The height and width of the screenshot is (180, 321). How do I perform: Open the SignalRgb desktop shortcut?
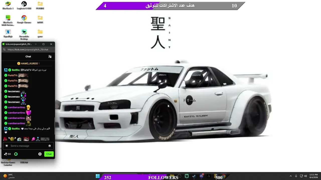tap(8, 33)
